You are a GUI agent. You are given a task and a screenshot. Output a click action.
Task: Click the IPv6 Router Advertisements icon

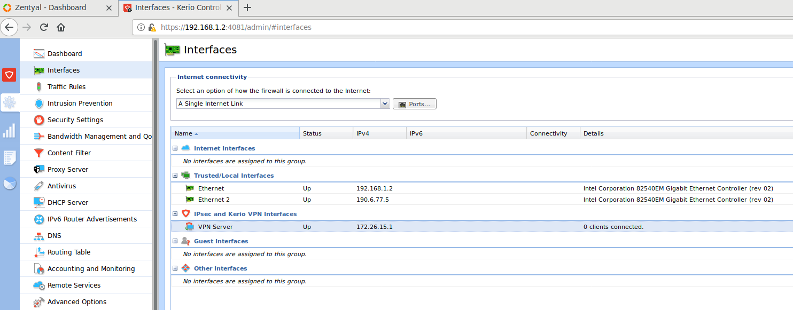[38, 219]
